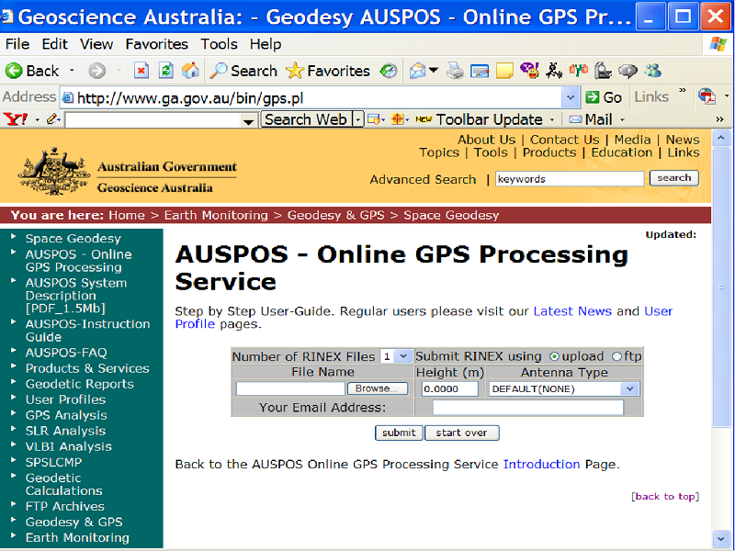
Task: Open the Tools menu
Action: pyautogui.click(x=219, y=44)
